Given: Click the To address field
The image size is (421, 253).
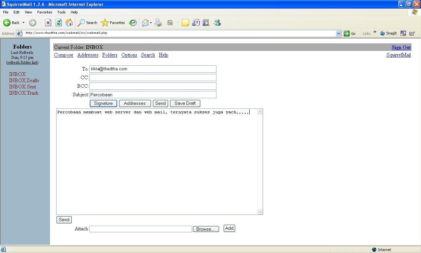Looking at the screenshot, I should point(153,69).
